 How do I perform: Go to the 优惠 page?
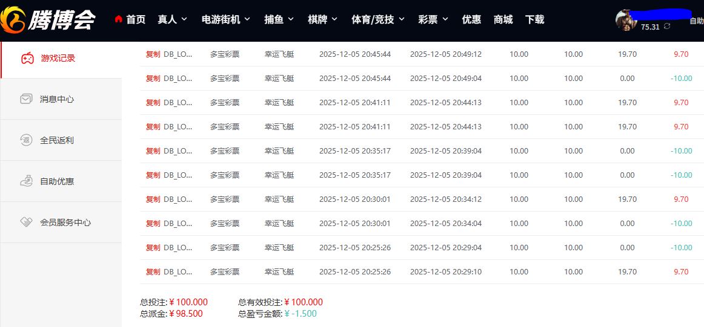[x=471, y=19]
